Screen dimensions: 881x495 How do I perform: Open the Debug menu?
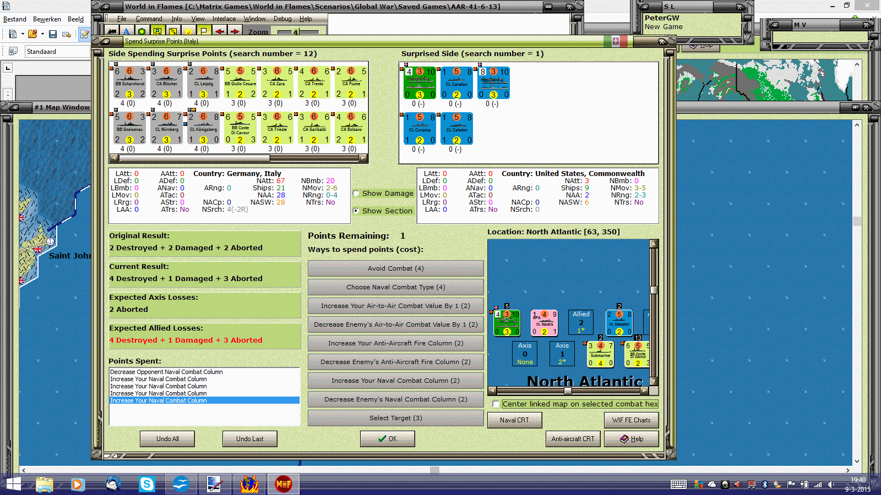282,19
